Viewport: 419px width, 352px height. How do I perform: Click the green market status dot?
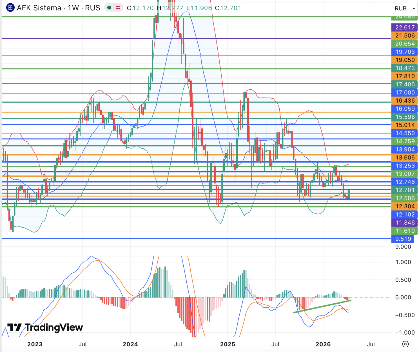point(109,8)
